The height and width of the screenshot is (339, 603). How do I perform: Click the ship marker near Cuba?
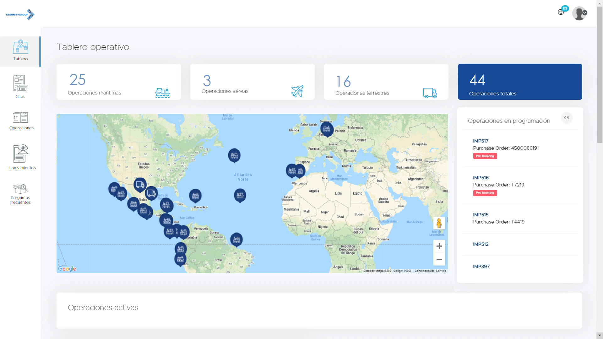point(195,196)
